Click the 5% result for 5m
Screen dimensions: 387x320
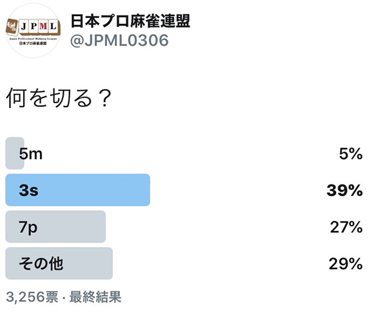click(351, 154)
